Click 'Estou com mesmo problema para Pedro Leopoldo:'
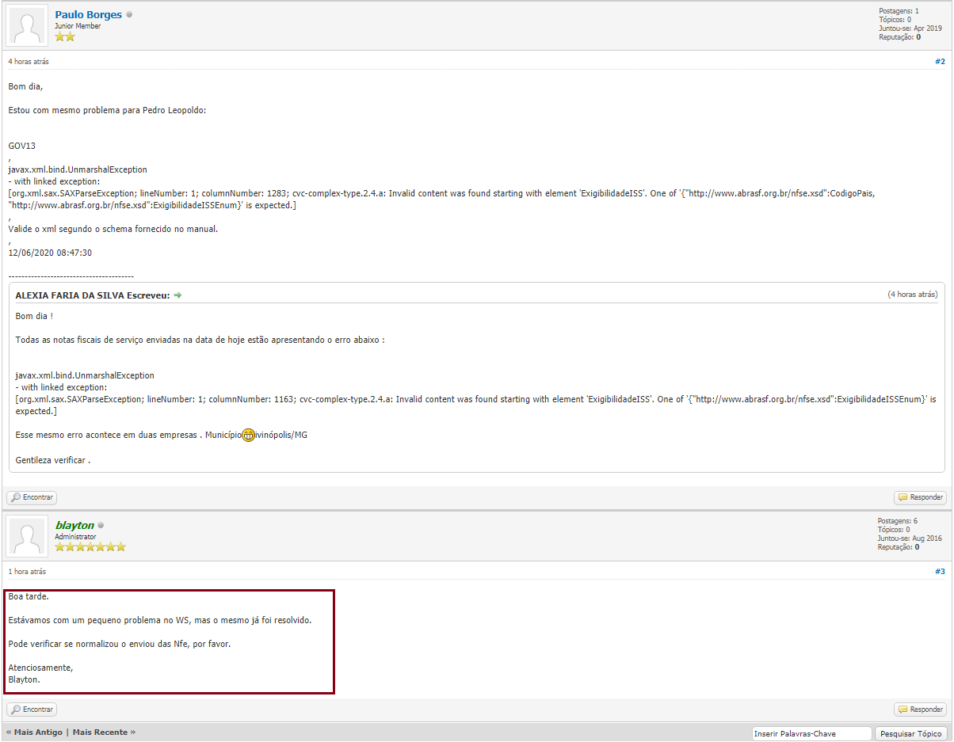Screen dimensions: 954x742 (x=107, y=110)
